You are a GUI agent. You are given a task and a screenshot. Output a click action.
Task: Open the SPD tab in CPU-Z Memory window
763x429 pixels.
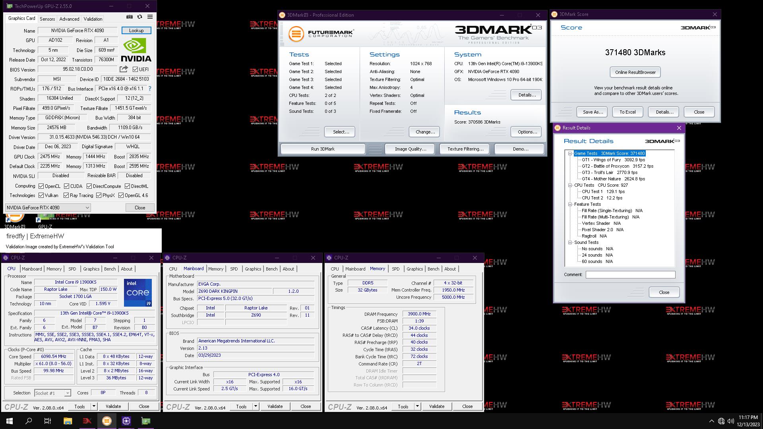(x=395, y=269)
